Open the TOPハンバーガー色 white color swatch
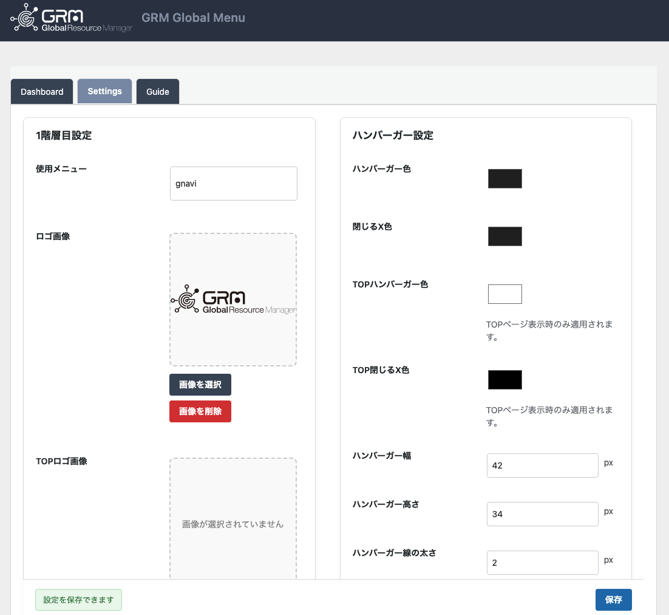Image resolution: width=669 pixels, height=615 pixels. (x=504, y=294)
